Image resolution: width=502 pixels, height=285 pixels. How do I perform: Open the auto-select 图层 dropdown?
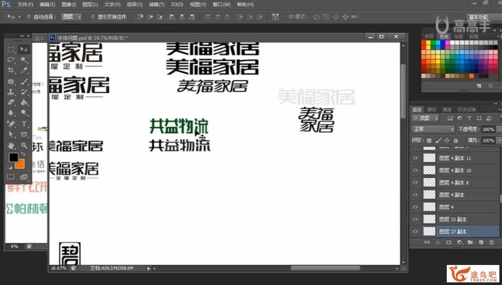pyautogui.click(x=72, y=17)
